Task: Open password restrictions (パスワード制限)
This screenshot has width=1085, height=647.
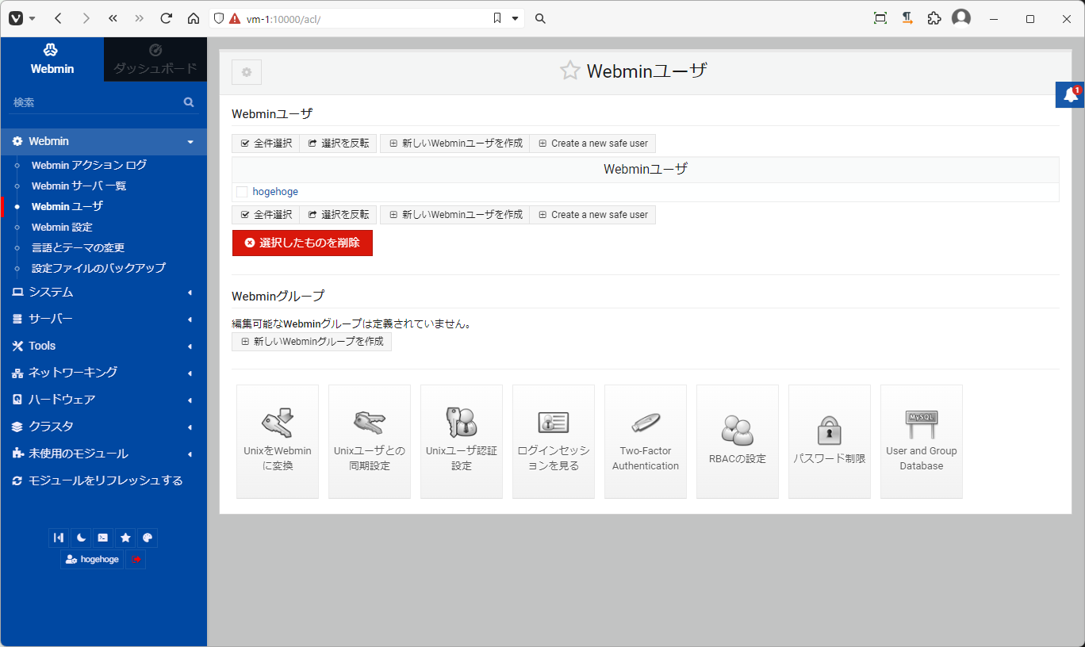Action: click(830, 442)
